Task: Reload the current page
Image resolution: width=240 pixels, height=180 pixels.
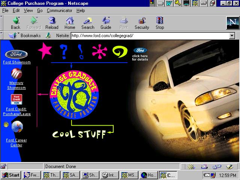Action: coord(52,23)
